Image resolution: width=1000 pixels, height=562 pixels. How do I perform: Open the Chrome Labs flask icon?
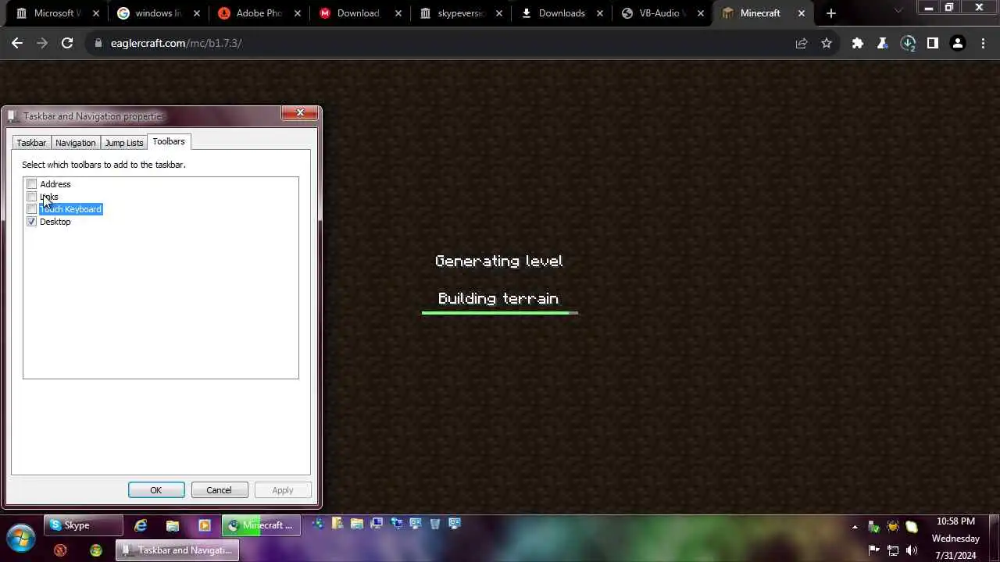pyautogui.click(x=883, y=44)
